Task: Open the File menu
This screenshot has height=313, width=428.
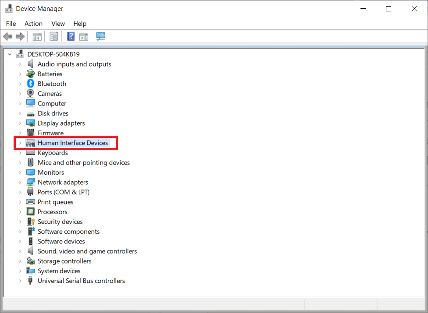Action: (x=11, y=24)
